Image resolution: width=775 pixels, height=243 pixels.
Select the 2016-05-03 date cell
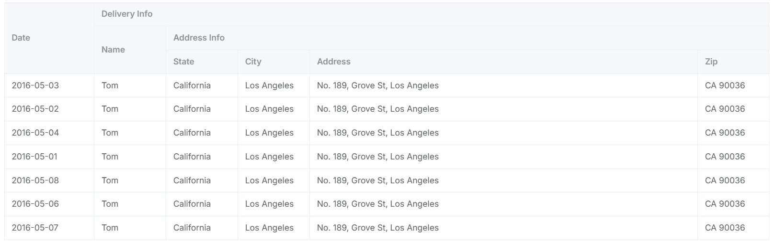point(35,85)
